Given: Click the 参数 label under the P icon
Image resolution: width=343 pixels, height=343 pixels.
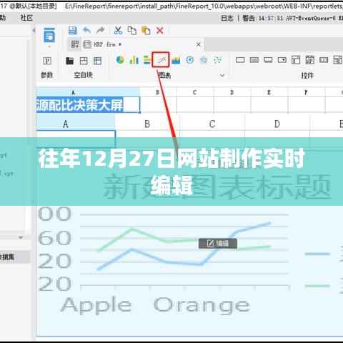Looking at the screenshot, I should point(47,75).
